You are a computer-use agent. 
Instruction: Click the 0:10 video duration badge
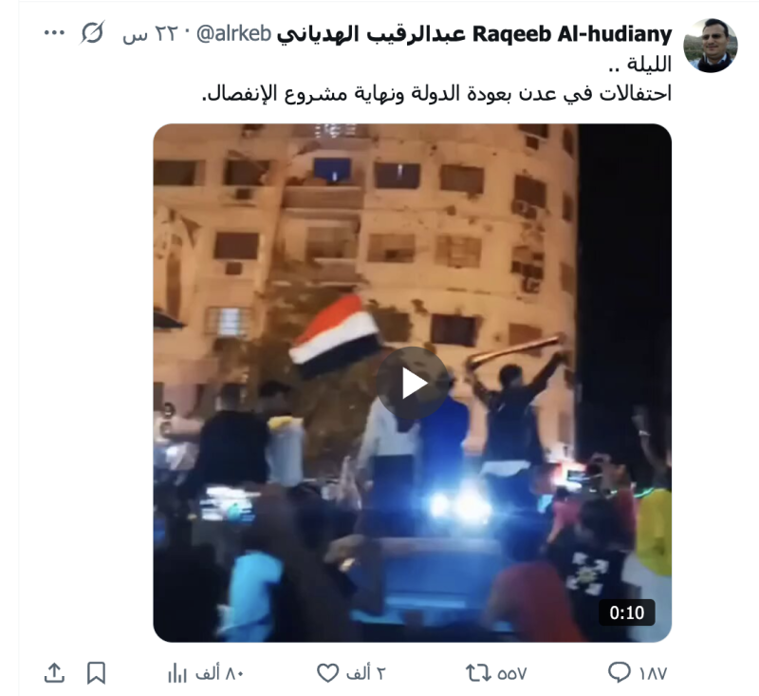[x=627, y=612]
